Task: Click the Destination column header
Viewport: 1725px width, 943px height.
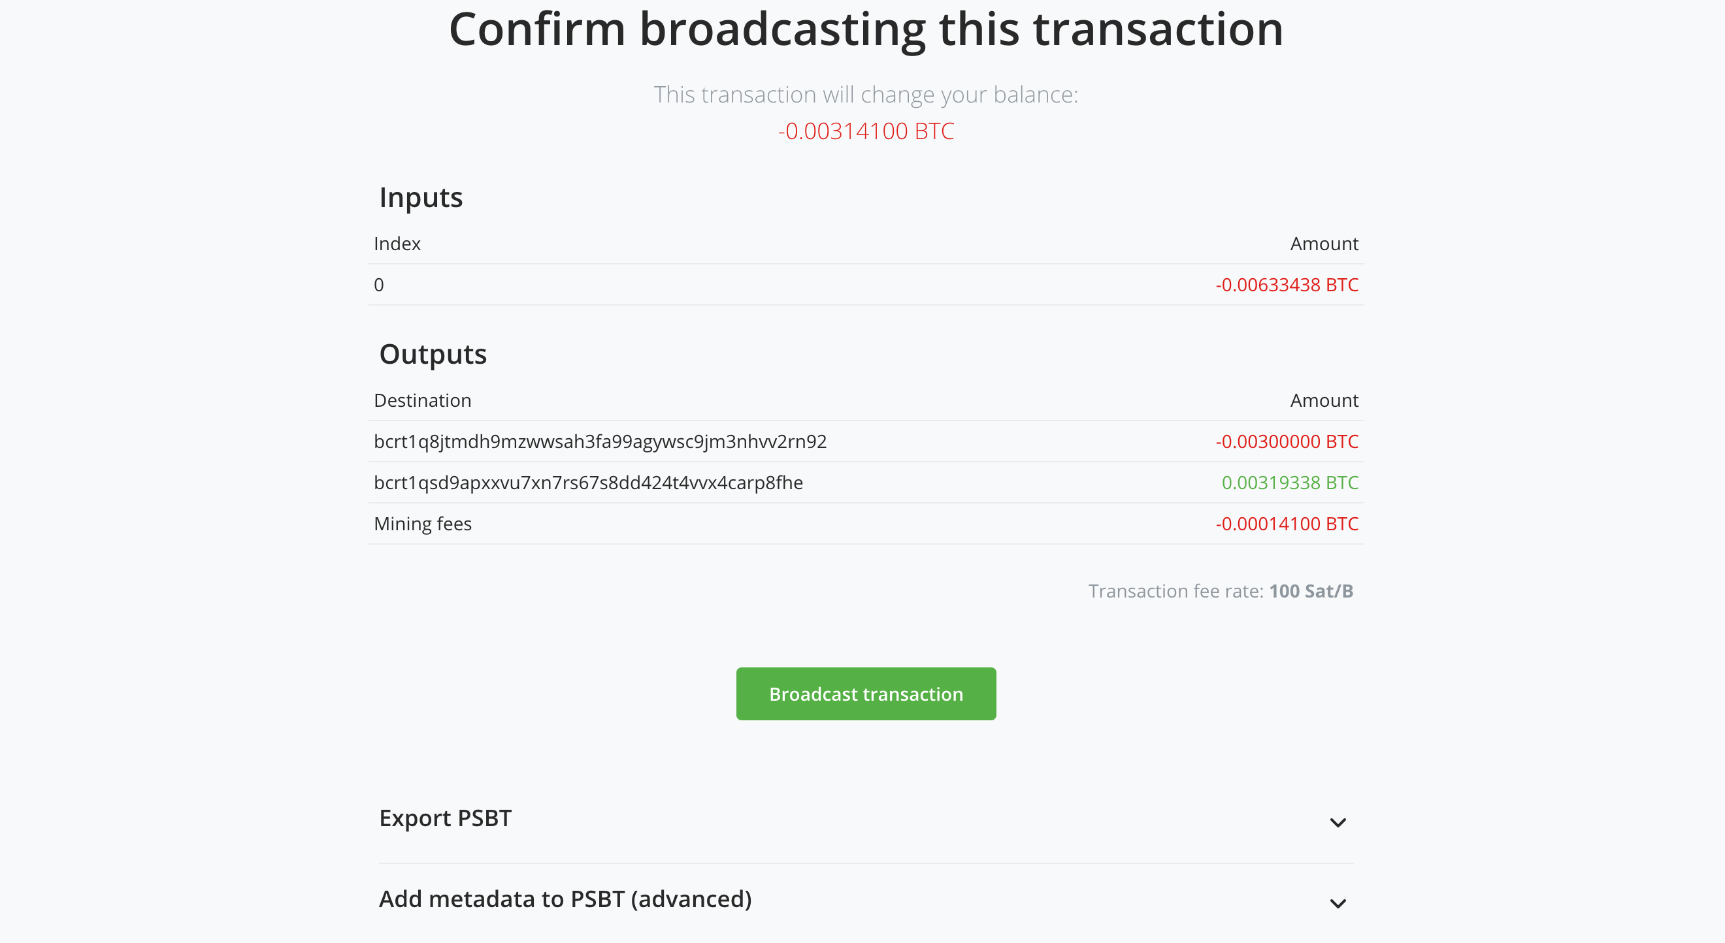Action: point(423,400)
